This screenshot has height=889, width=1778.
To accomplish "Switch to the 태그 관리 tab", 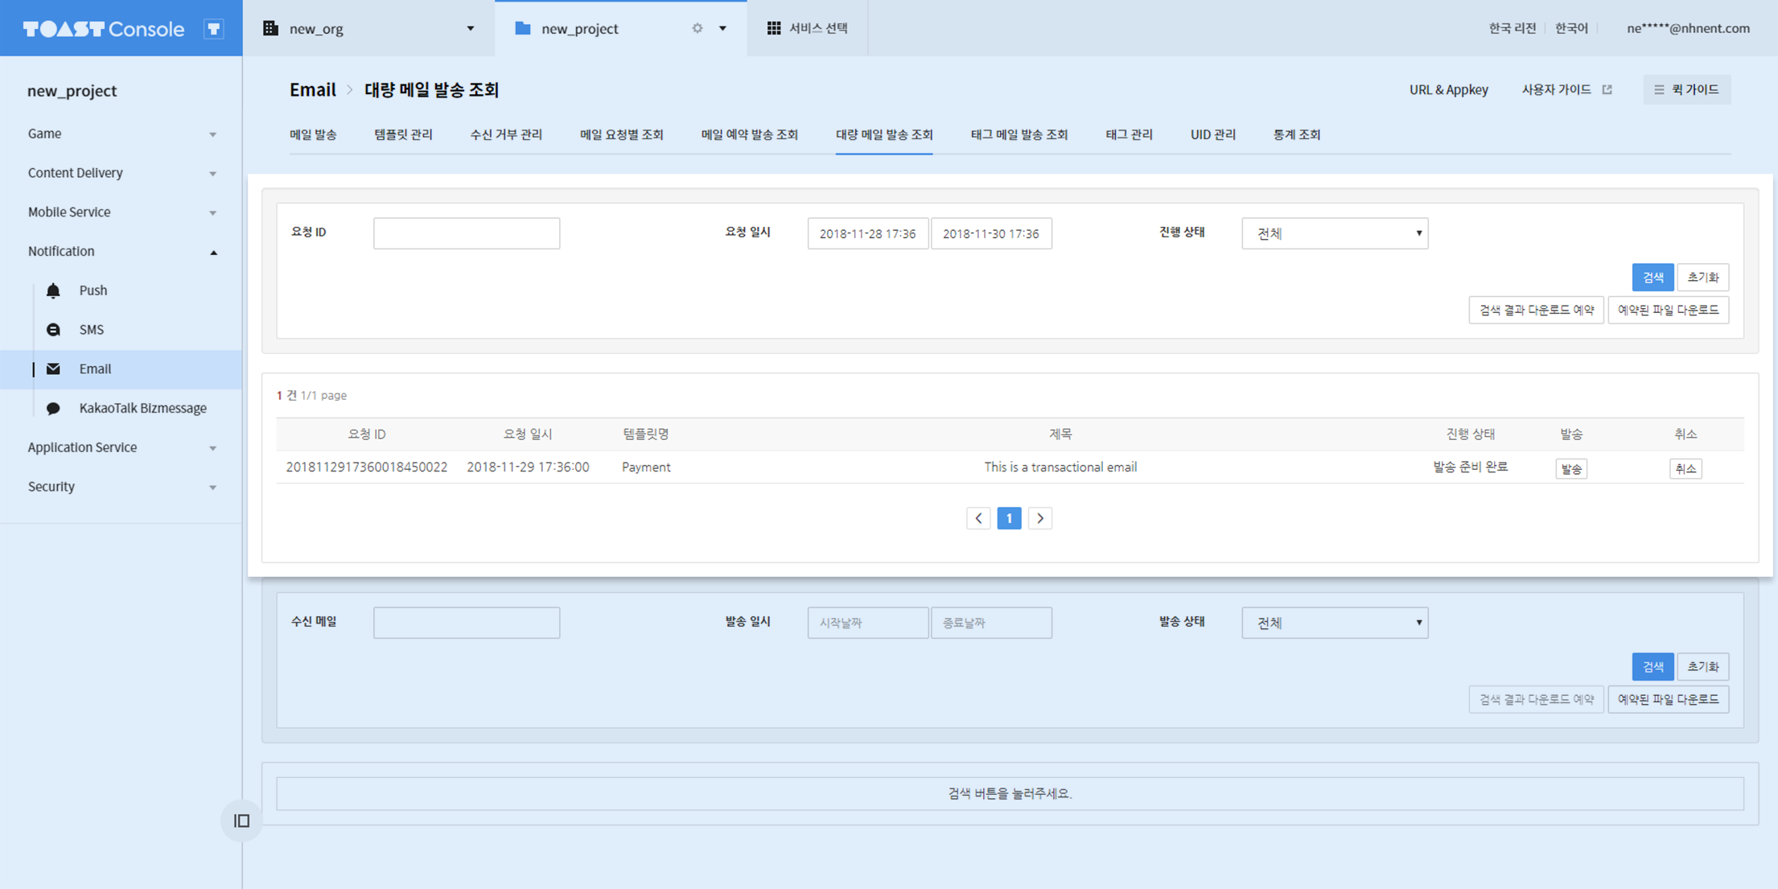I will point(1129,134).
